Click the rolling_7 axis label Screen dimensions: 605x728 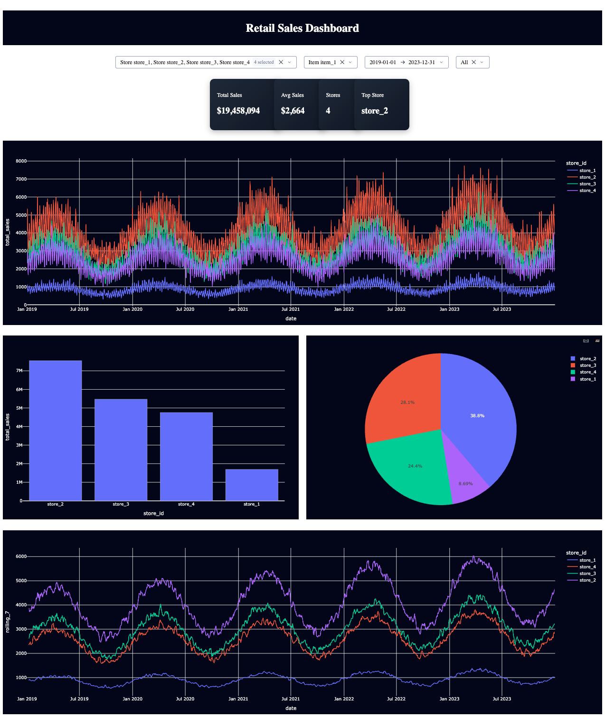(7, 622)
